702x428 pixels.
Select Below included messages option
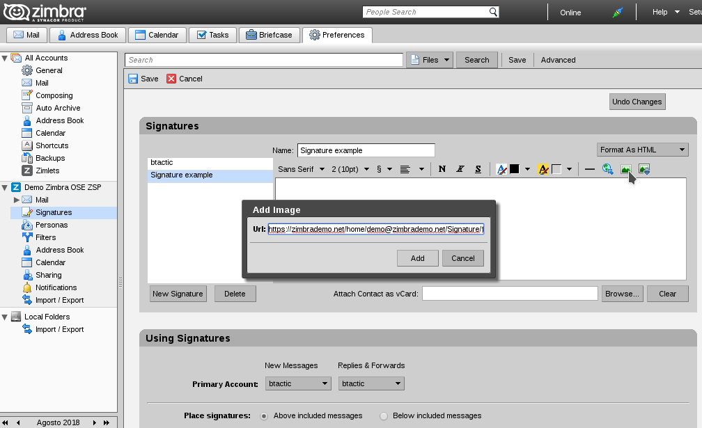pos(384,416)
